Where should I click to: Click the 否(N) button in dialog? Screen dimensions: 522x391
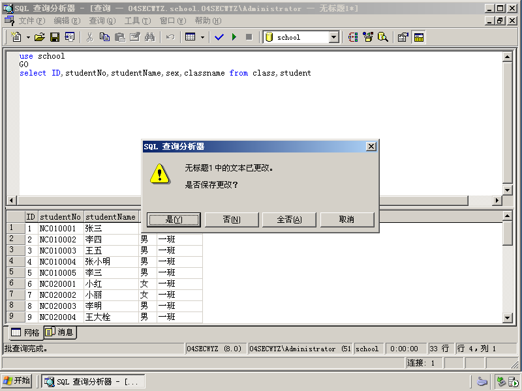232,220
